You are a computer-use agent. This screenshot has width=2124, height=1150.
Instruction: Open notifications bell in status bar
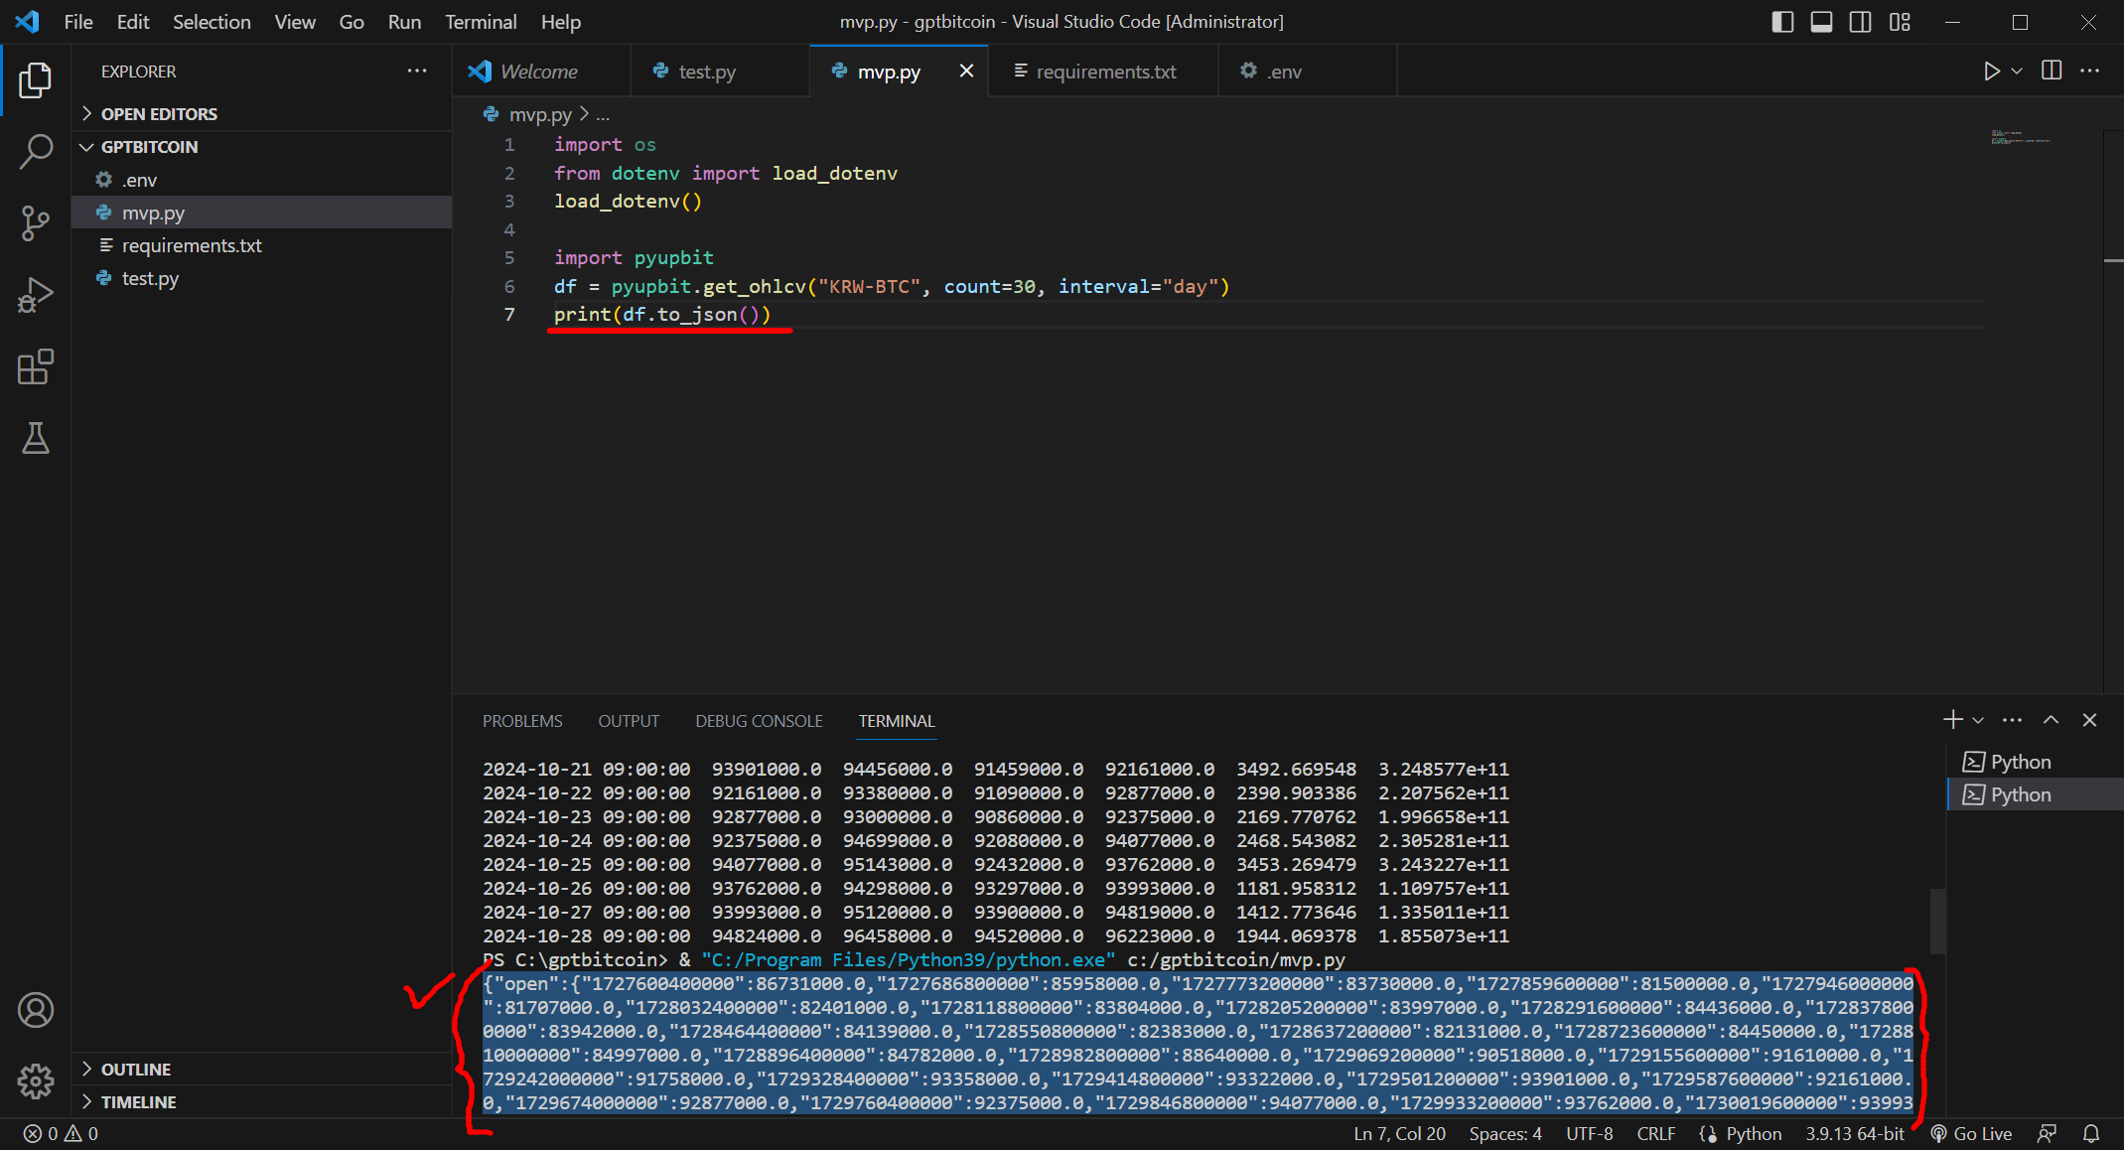click(2091, 1133)
